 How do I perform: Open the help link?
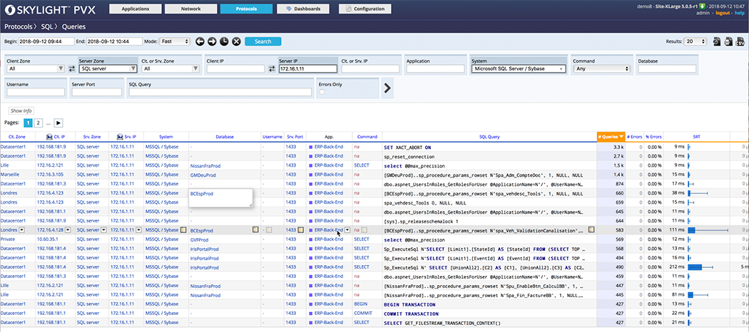740,13
